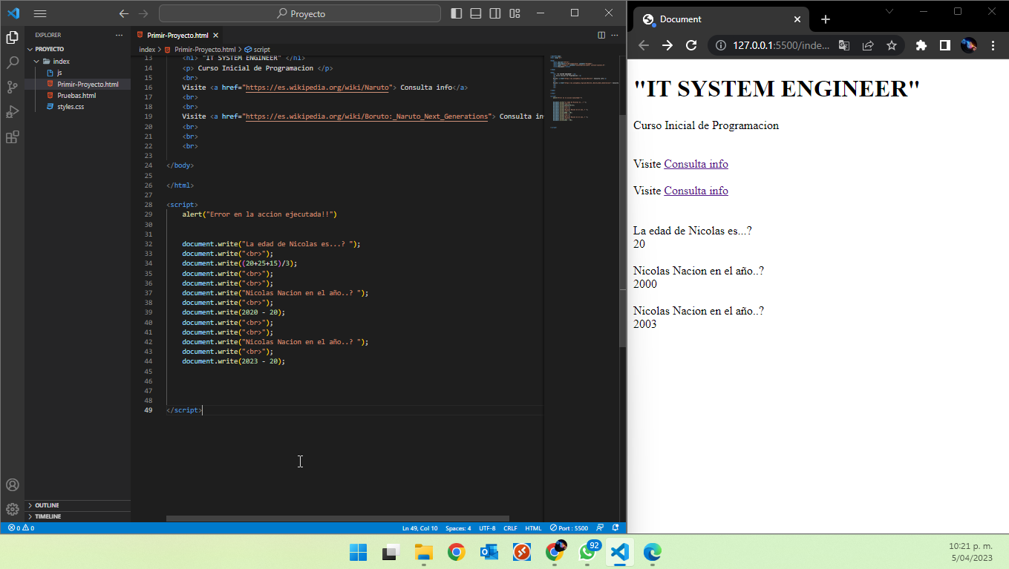1009x569 pixels.
Task: Split the editor to the right
Action: (601, 35)
